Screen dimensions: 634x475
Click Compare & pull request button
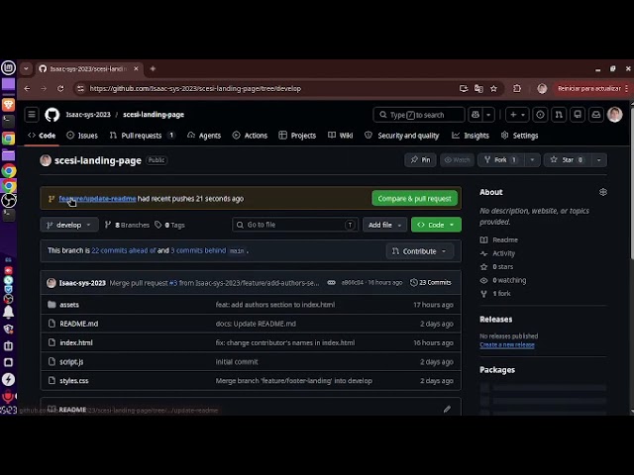414,199
